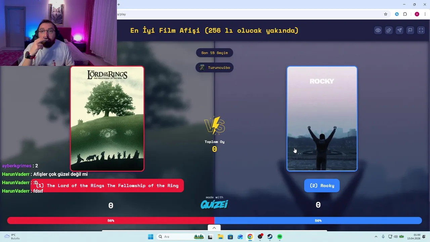
Task: Show hidden system tray icons
Action: click(376, 237)
